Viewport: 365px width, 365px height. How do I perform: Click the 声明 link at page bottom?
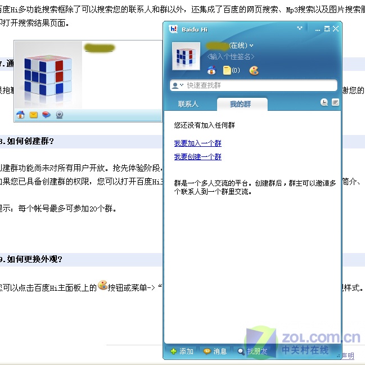click(348, 355)
